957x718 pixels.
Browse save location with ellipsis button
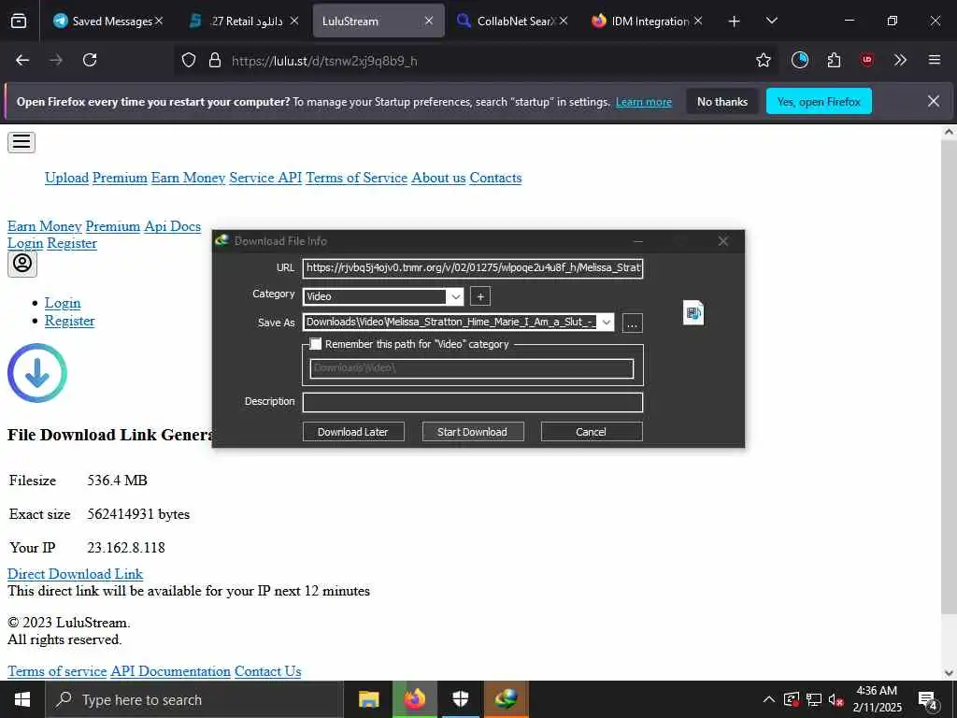click(x=633, y=323)
